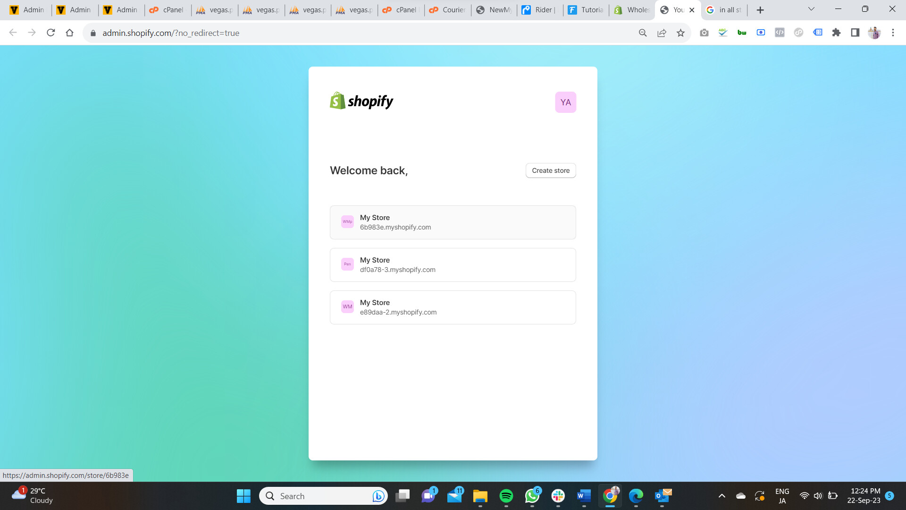Click the YA account avatar
The image size is (906, 510).
pos(565,102)
